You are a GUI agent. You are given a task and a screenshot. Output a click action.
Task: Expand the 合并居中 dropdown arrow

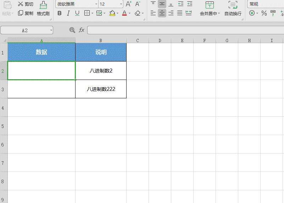(219, 13)
